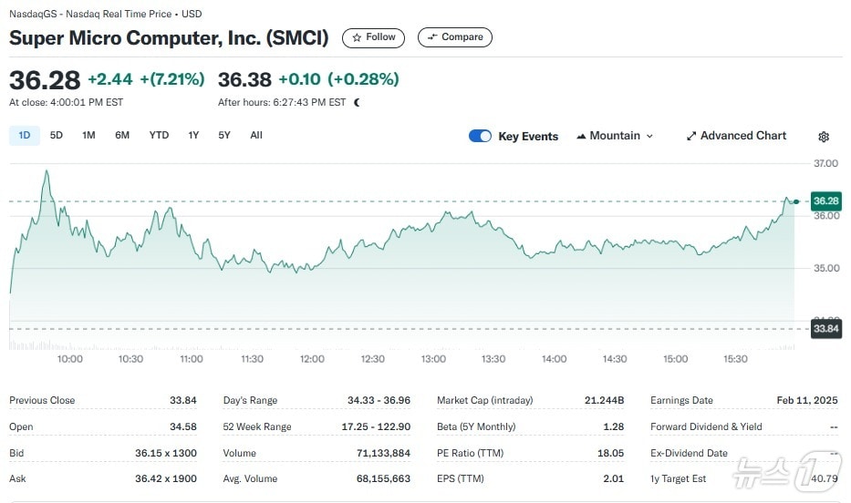Click the Advanced Chart expand icon
This screenshot has height=503, width=851.
click(691, 136)
